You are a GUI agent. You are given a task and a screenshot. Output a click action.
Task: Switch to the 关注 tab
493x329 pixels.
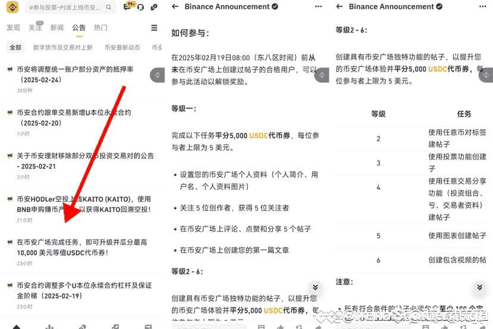click(x=35, y=27)
